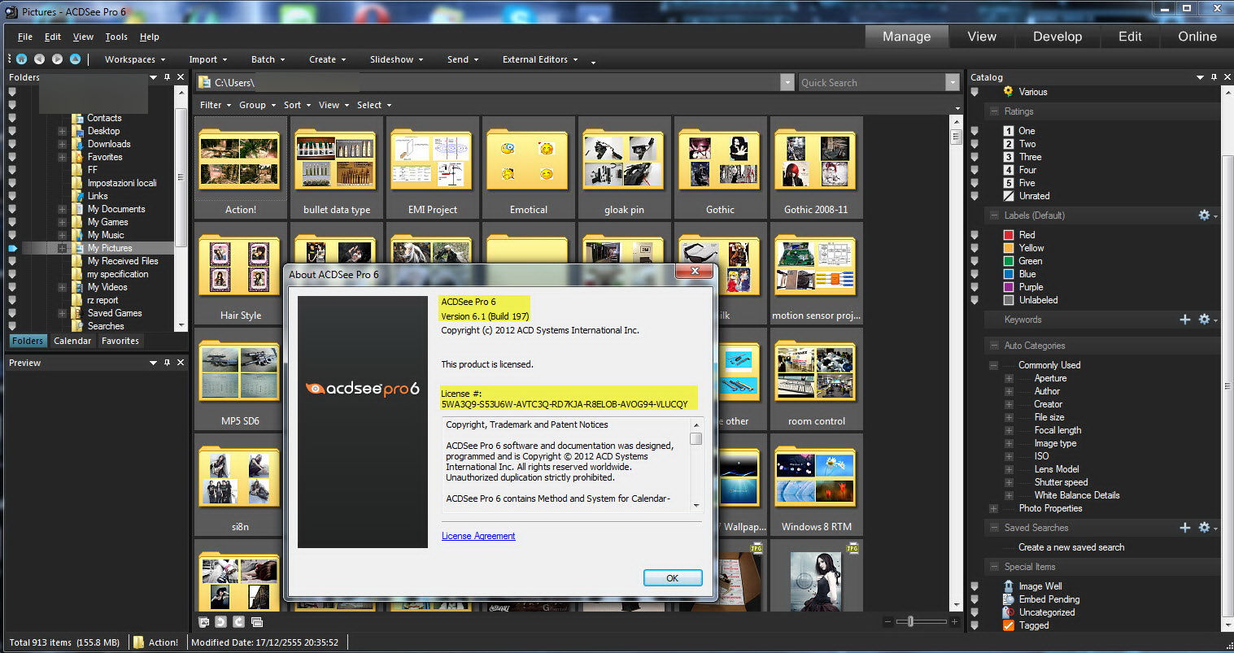This screenshot has height=653, width=1234.
Task: Toggle Easy-Select indicator next to Downloads folder
Action: coord(12,144)
